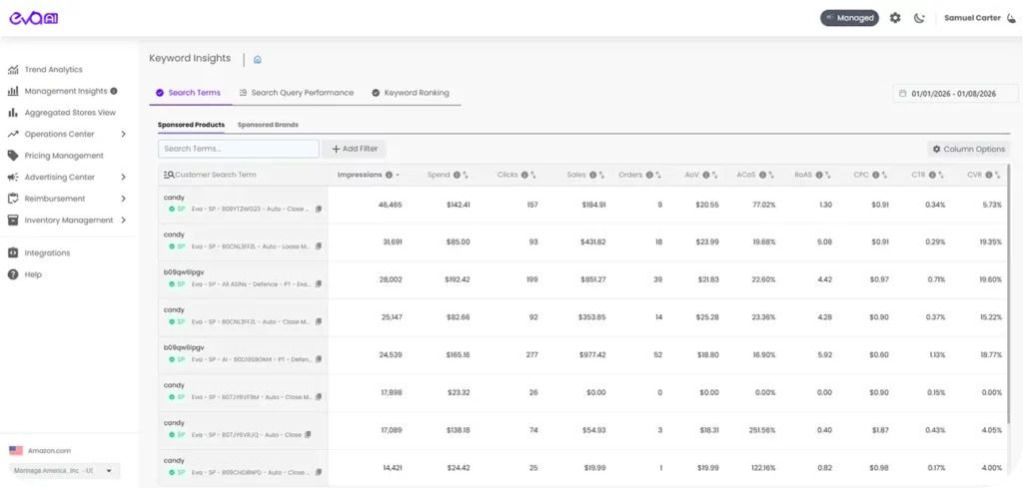Click the Help question mark icon
The image size is (1023, 488).
pos(13,274)
